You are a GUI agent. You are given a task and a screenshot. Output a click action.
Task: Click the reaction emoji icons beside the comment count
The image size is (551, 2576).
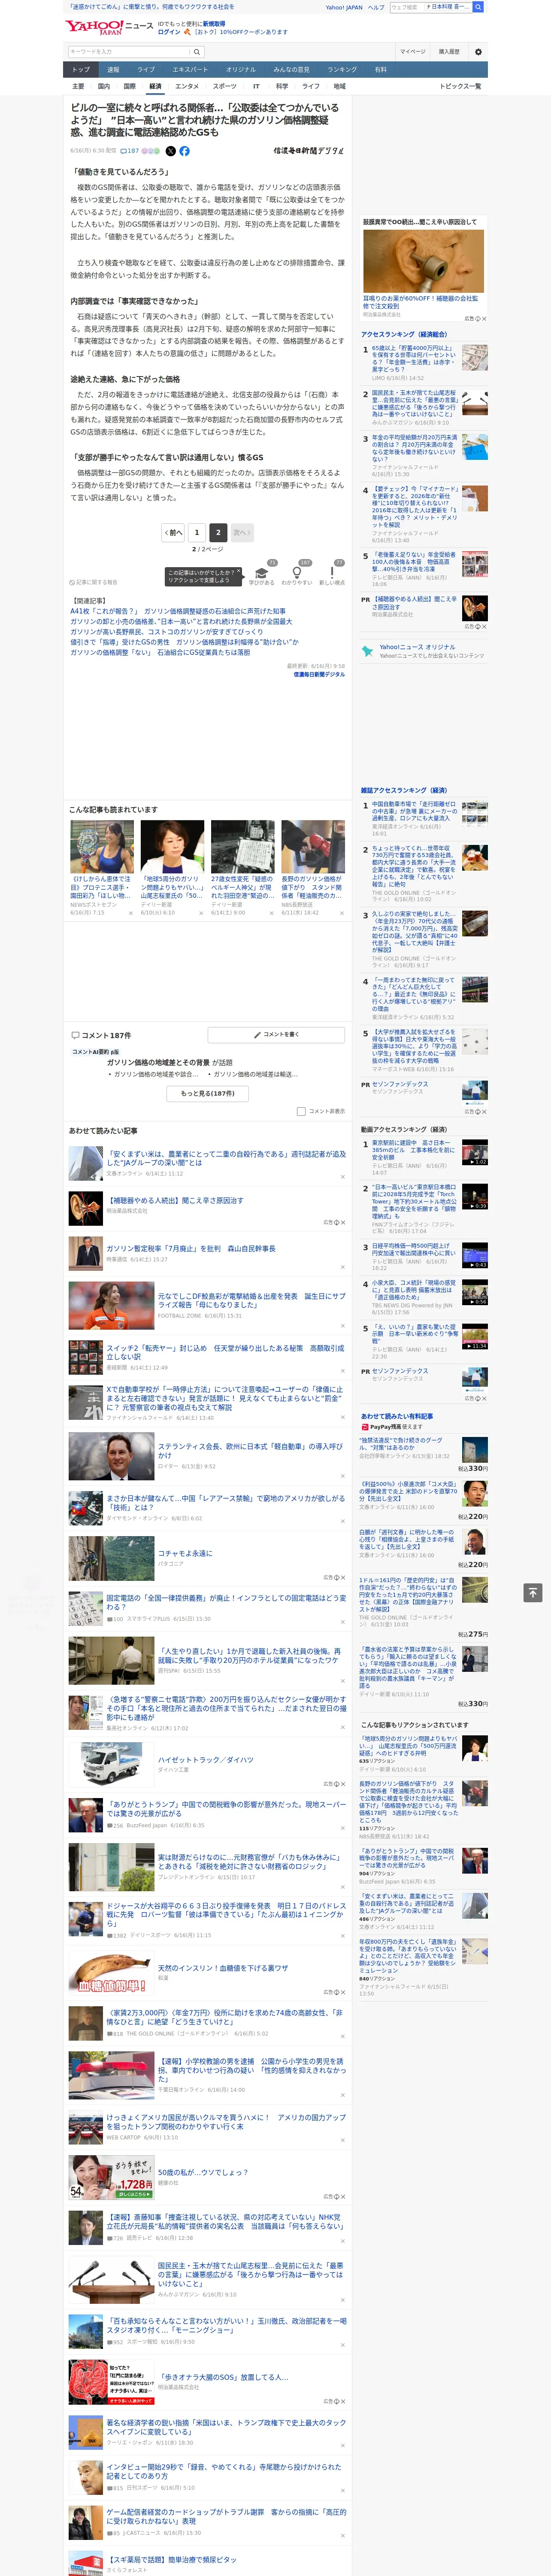(x=150, y=151)
